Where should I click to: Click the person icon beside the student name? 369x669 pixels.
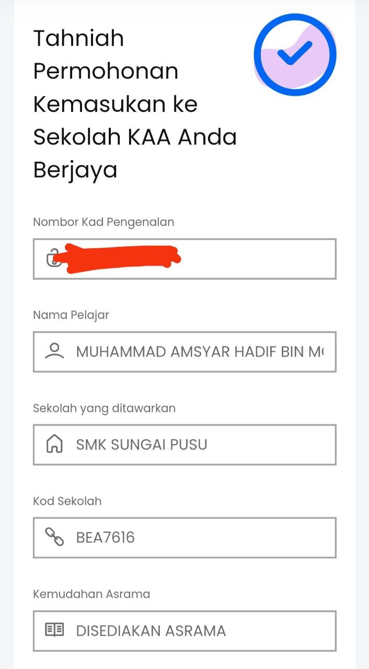click(54, 351)
